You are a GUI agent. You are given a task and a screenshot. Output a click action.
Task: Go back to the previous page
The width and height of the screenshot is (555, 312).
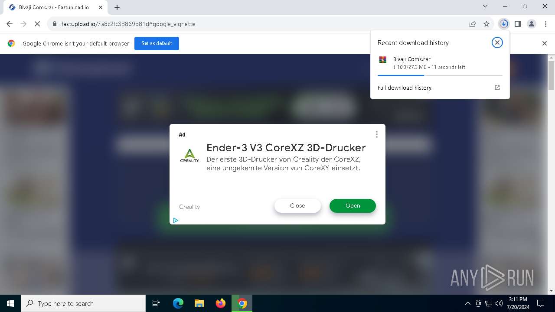click(x=10, y=24)
